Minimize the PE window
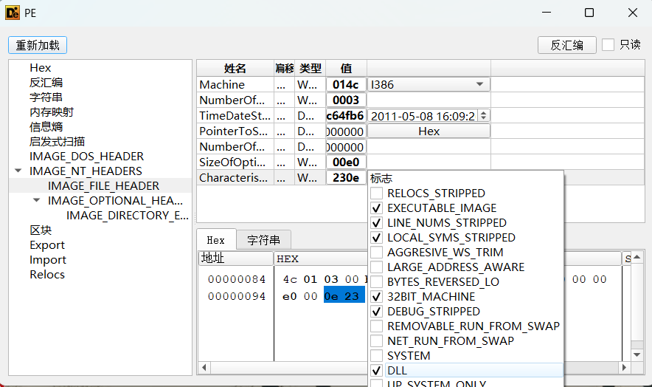Screen dimensions: 652x387 (547, 13)
